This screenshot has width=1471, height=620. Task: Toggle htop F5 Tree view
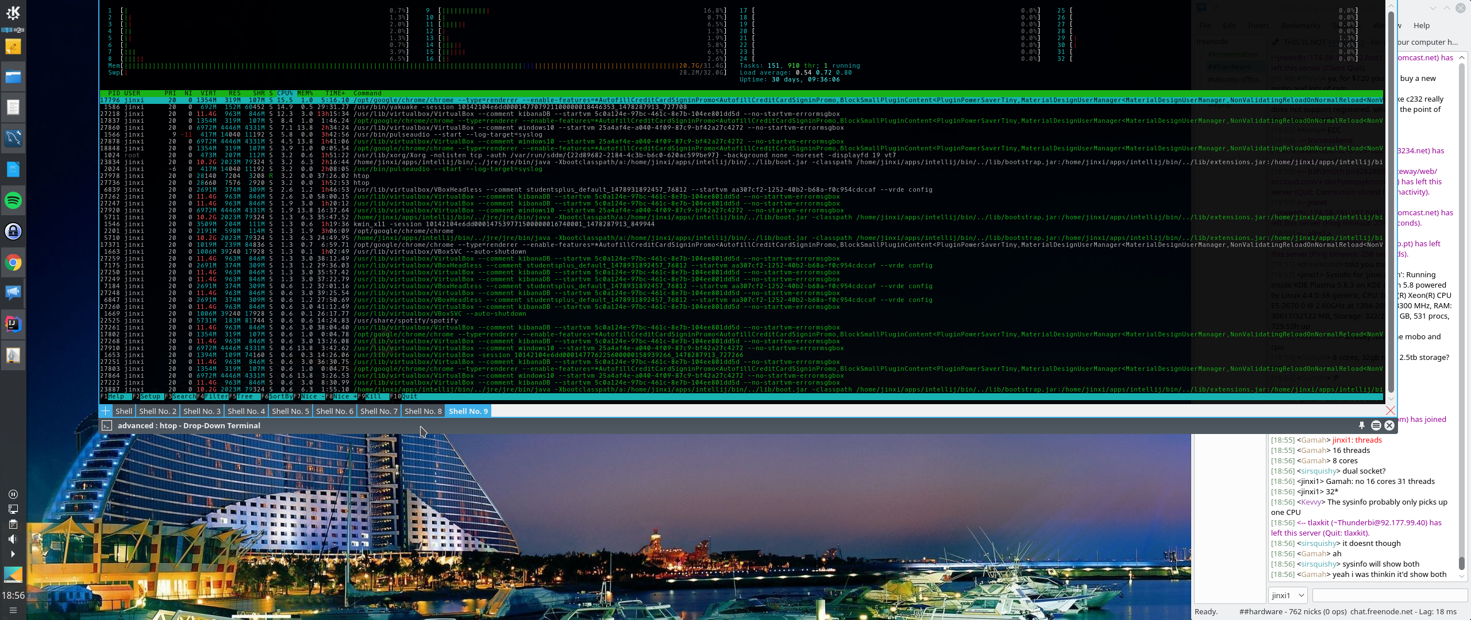(245, 396)
